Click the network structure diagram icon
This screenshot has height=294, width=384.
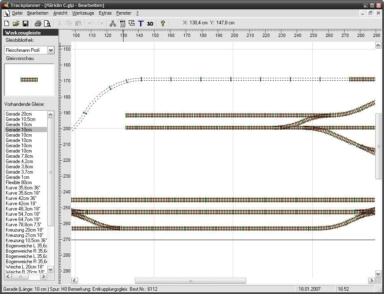pyautogui.click(x=113, y=24)
